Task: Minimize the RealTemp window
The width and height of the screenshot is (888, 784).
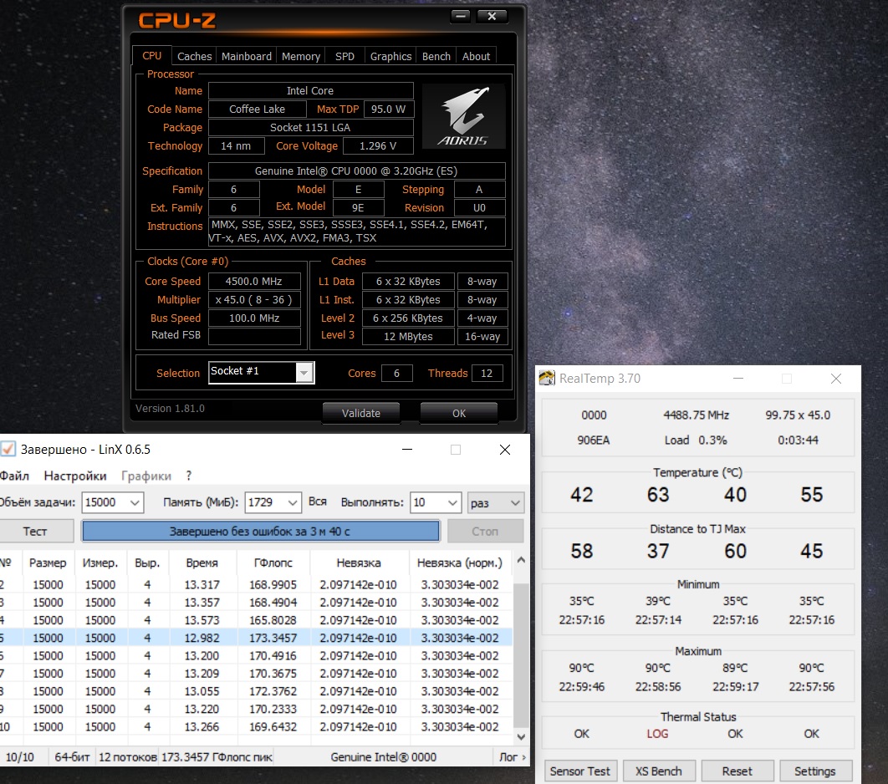Action: 738,378
